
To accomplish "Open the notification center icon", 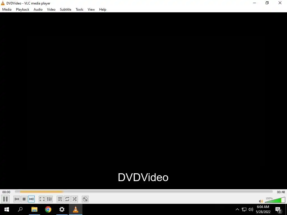I will pyautogui.click(x=278, y=209).
